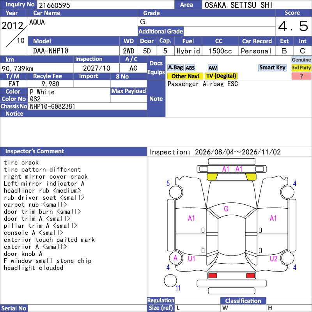Click the red question mark badge

(x=301, y=76)
